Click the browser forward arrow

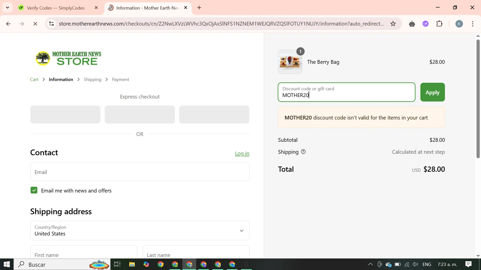pyautogui.click(x=22, y=24)
